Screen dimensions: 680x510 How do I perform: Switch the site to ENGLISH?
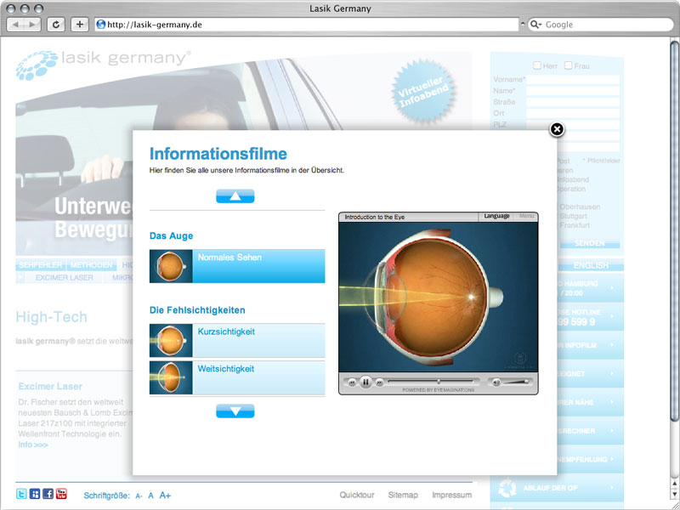pyautogui.click(x=591, y=265)
